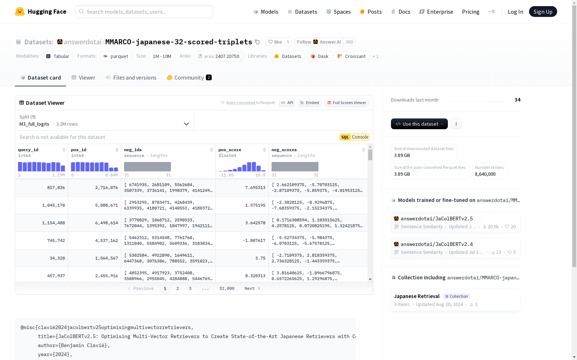Click the Dataset Viewer table icon
The width and height of the screenshot is (577, 360).
(x=22, y=103)
